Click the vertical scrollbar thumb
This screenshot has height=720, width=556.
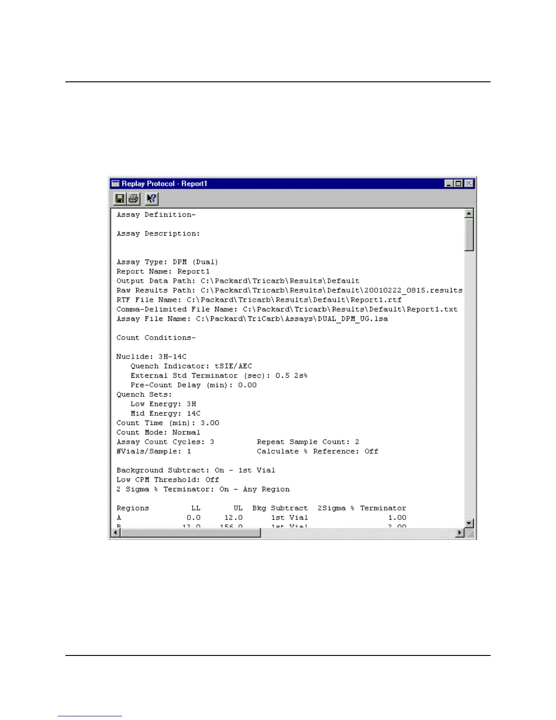click(469, 234)
